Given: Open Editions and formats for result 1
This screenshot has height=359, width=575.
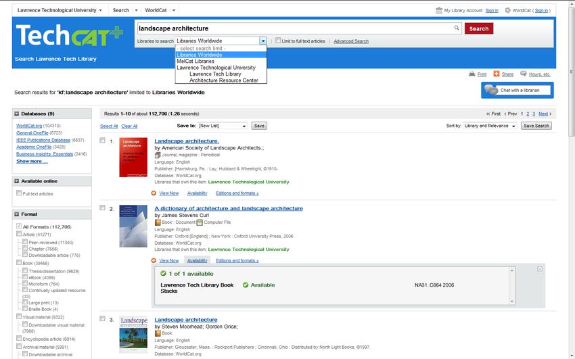Looking at the screenshot, I should pos(237,193).
